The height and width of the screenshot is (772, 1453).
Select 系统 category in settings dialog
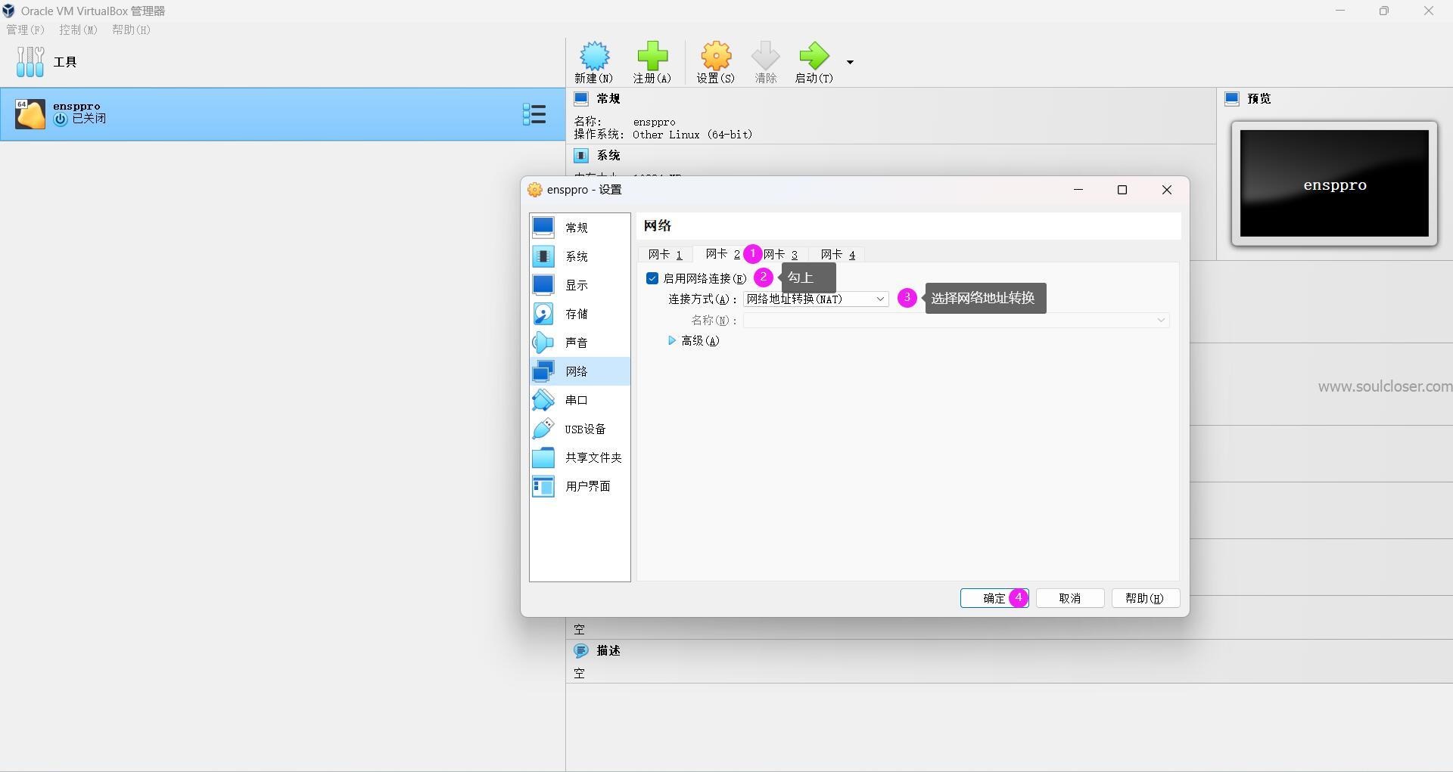point(580,256)
